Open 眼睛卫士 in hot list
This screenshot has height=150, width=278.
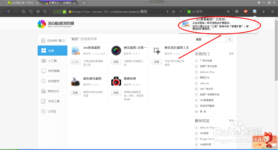[205, 78]
